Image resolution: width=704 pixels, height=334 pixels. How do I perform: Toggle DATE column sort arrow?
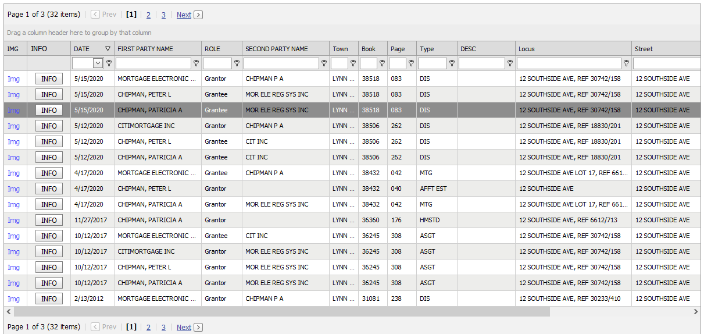point(108,49)
